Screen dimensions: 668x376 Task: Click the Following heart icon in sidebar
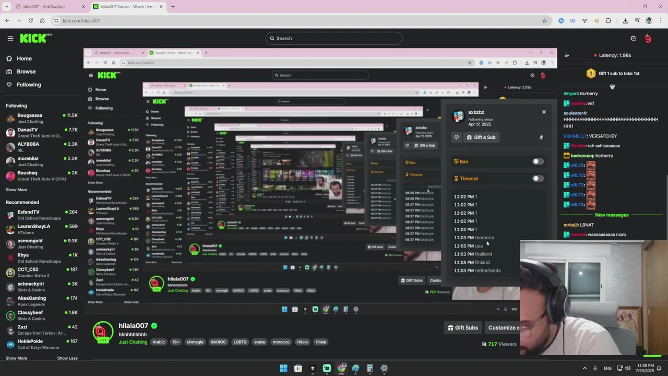(x=9, y=85)
